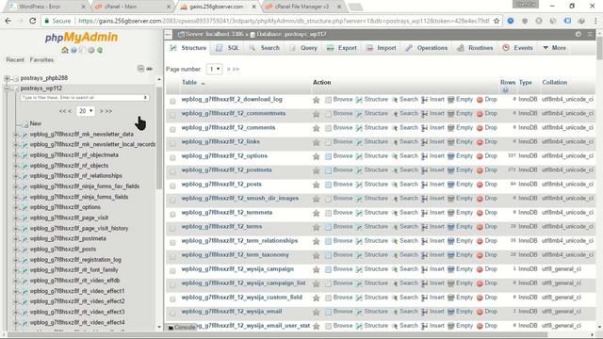603x339 pixels.
Task: Check the 12_comments table checkbox
Action: 172,129
